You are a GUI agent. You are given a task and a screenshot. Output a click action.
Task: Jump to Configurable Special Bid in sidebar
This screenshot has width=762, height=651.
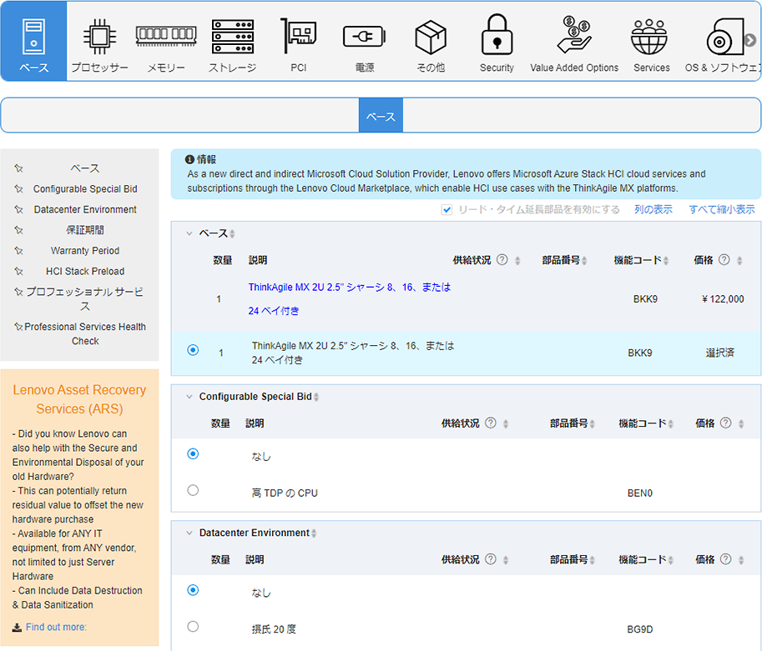click(85, 189)
